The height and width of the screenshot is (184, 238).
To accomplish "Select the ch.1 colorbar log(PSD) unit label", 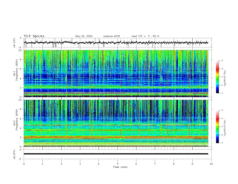I will (x=225, y=78).
